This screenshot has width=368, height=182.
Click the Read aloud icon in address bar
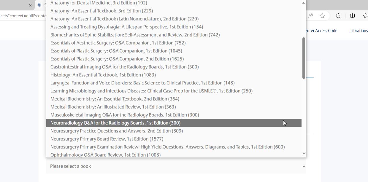tap(310, 16)
